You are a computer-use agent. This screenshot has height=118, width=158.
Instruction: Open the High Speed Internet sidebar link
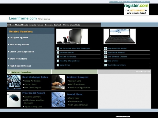(x=20, y=66)
